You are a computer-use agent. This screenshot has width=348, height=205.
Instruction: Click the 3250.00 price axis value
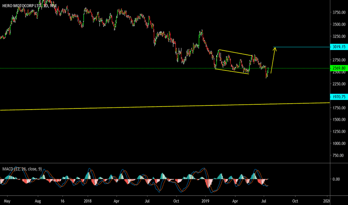(x=339, y=37)
